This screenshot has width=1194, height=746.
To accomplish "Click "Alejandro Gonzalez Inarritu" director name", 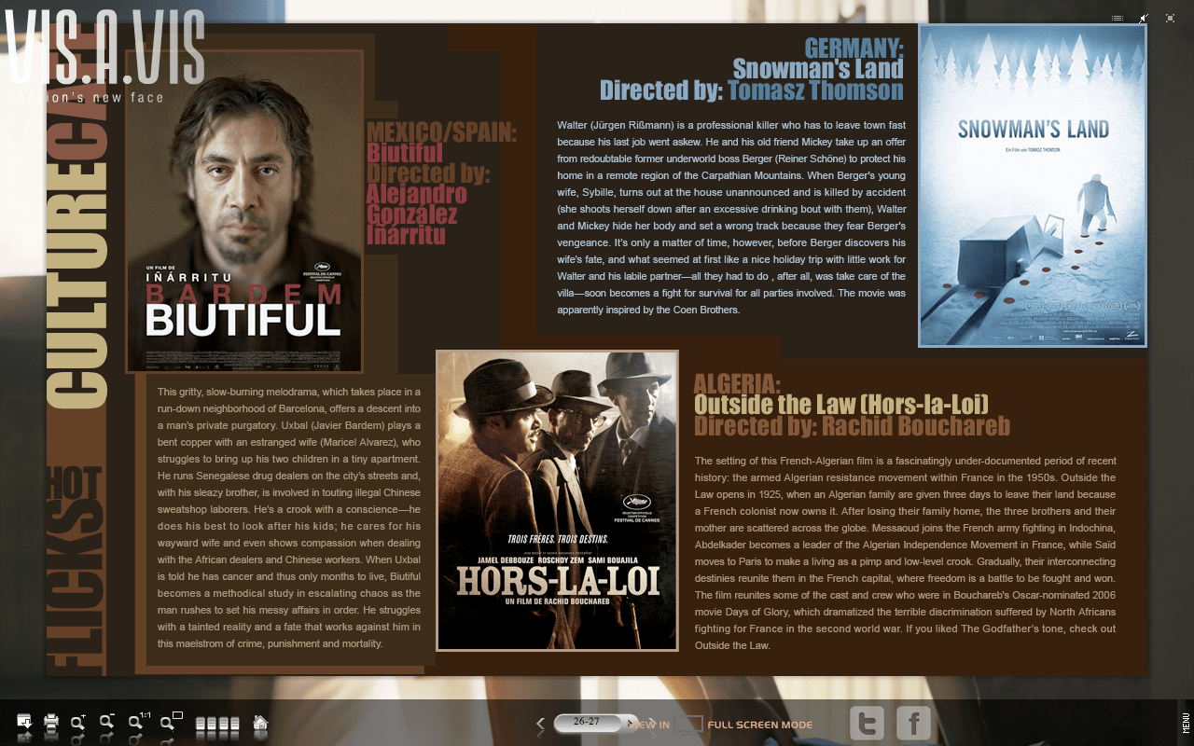I will [x=416, y=214].
